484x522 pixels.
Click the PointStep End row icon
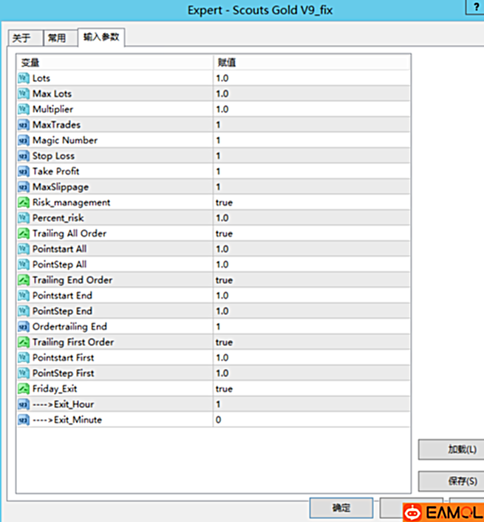[x=24, y=311]
